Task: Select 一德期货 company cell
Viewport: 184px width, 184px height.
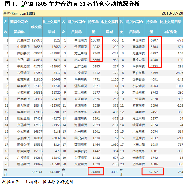Action: click(139, 112)
